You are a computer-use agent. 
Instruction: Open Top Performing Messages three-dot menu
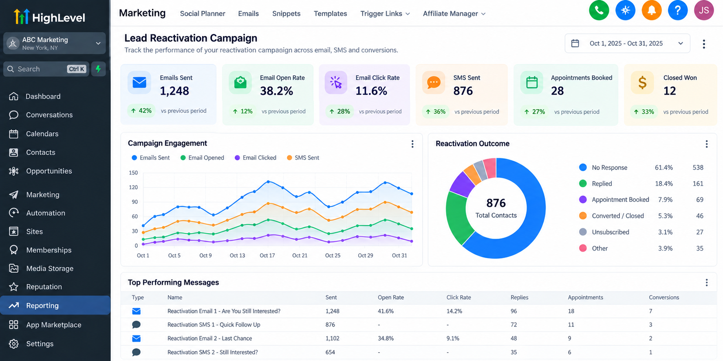707,282
